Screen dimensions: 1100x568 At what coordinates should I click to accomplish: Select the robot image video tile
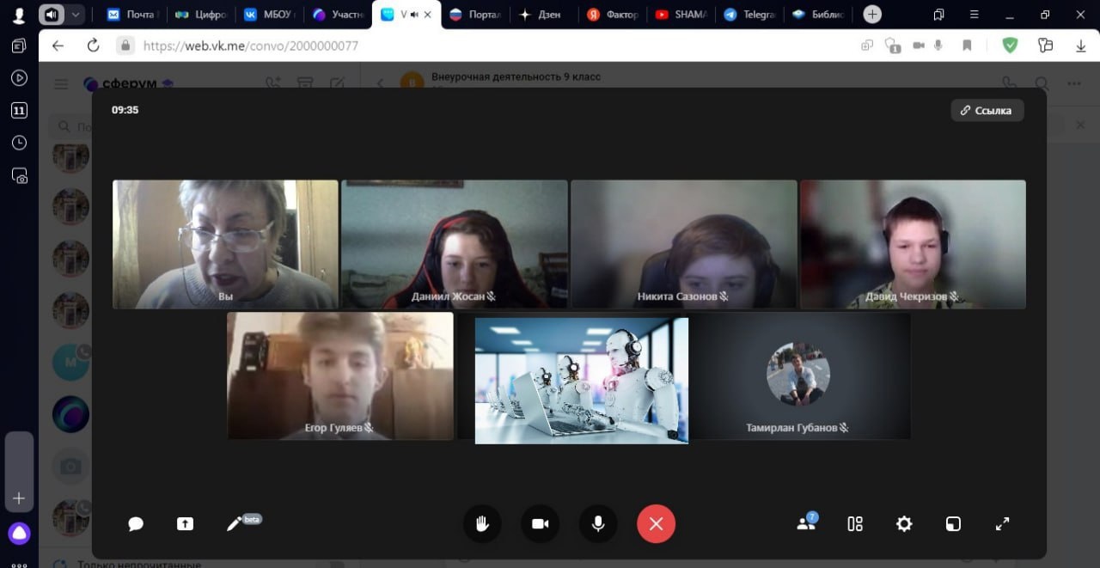pyautogui.click(x=582, y=381)
